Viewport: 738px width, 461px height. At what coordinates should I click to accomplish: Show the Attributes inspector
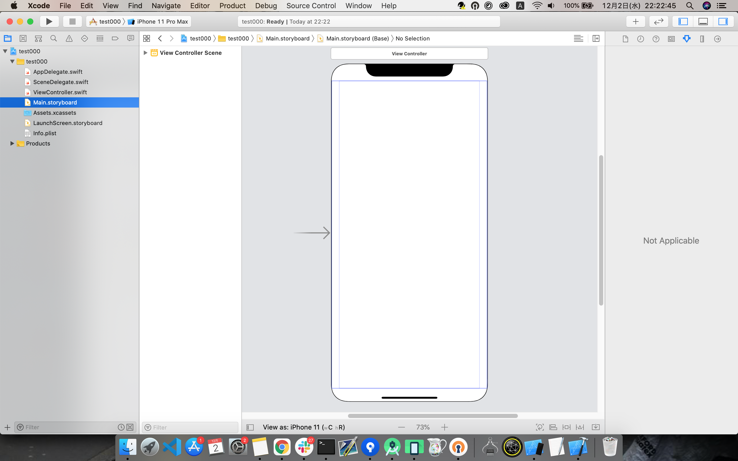point(687,39)
